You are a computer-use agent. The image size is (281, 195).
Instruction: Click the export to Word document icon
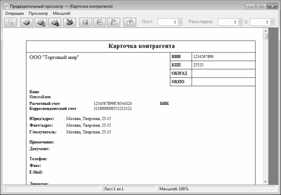[100, 22]
